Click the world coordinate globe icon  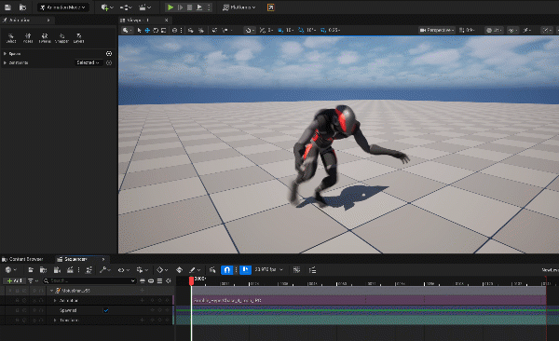[174, 31]
